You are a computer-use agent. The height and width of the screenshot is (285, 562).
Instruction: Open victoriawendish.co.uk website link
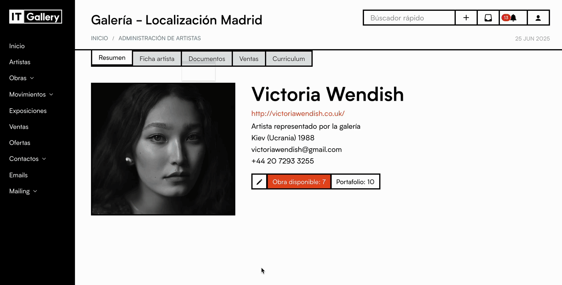[x=298, y=114]
